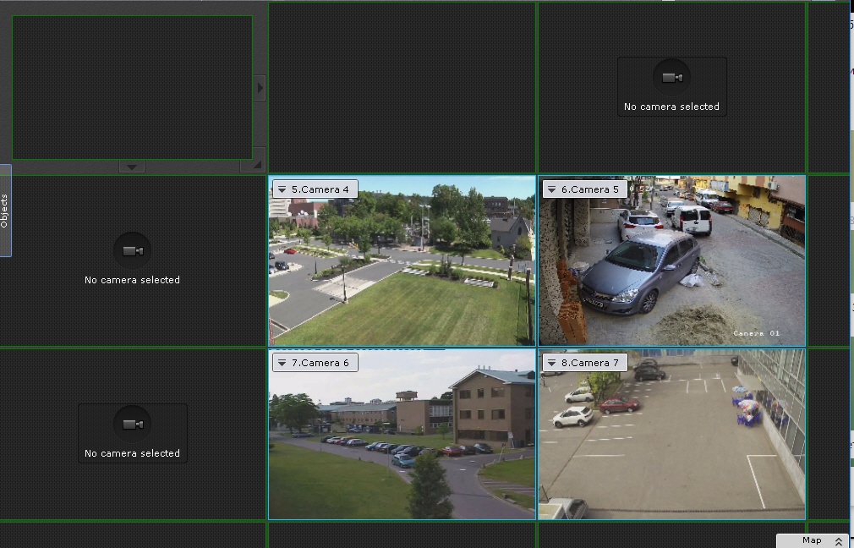Click 'No camera selected' text in top-right cell
The image size is (854, 548).
click(x=671, y=107)
